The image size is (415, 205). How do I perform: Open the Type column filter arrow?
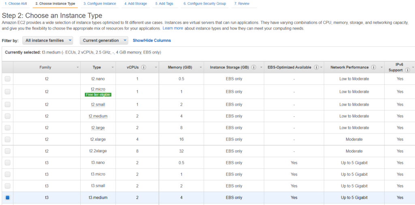(113, 68)
